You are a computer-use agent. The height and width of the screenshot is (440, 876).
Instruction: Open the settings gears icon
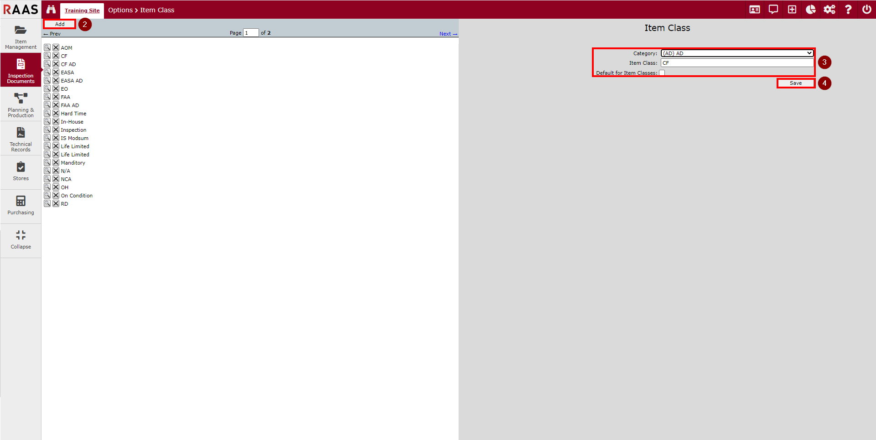click(829, 10)
